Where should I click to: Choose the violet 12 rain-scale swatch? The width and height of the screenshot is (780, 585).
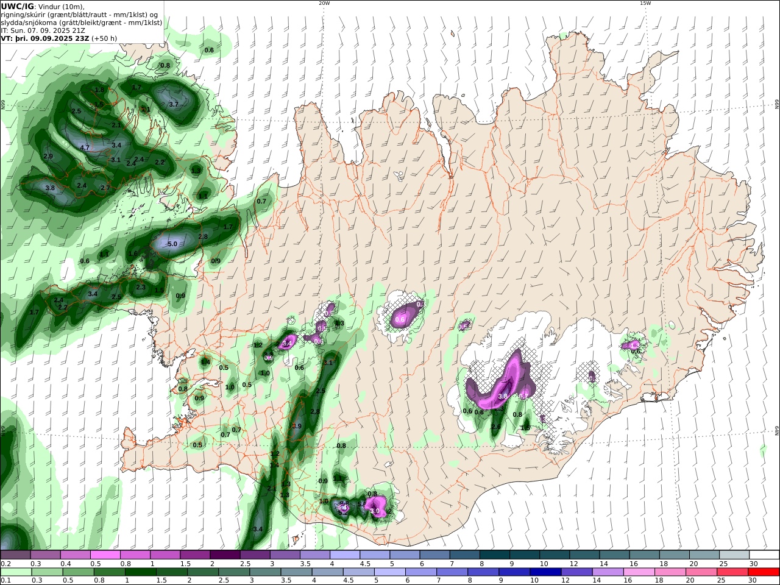click(x=576, y=572)
